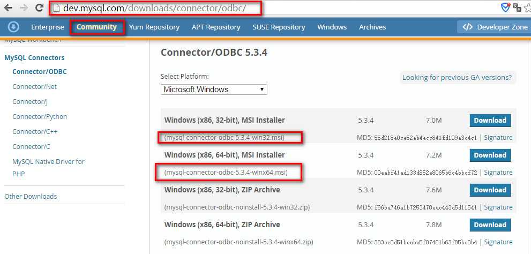
Task: Click filename mysql-connector-odbc-5.3.4-winx64.msi
Action: [226, 173]
